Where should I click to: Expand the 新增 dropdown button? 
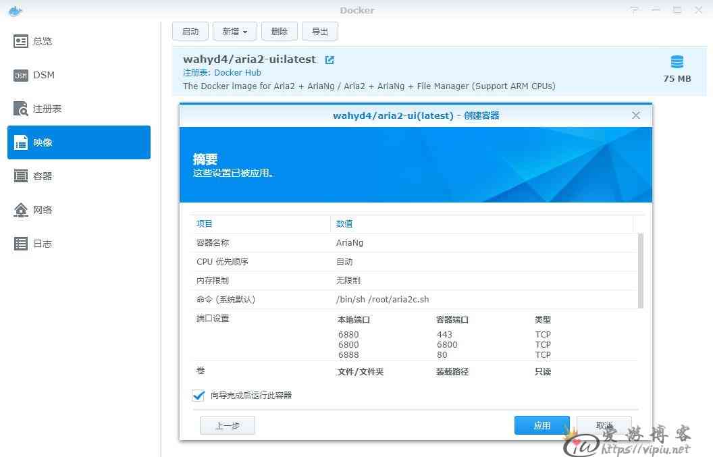(x=235, y=31)
